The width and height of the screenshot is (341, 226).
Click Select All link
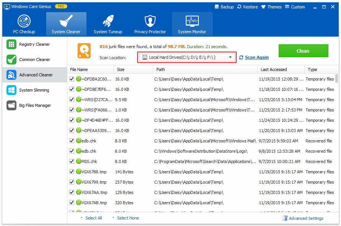pyautogui.click(x=94, y=218)
